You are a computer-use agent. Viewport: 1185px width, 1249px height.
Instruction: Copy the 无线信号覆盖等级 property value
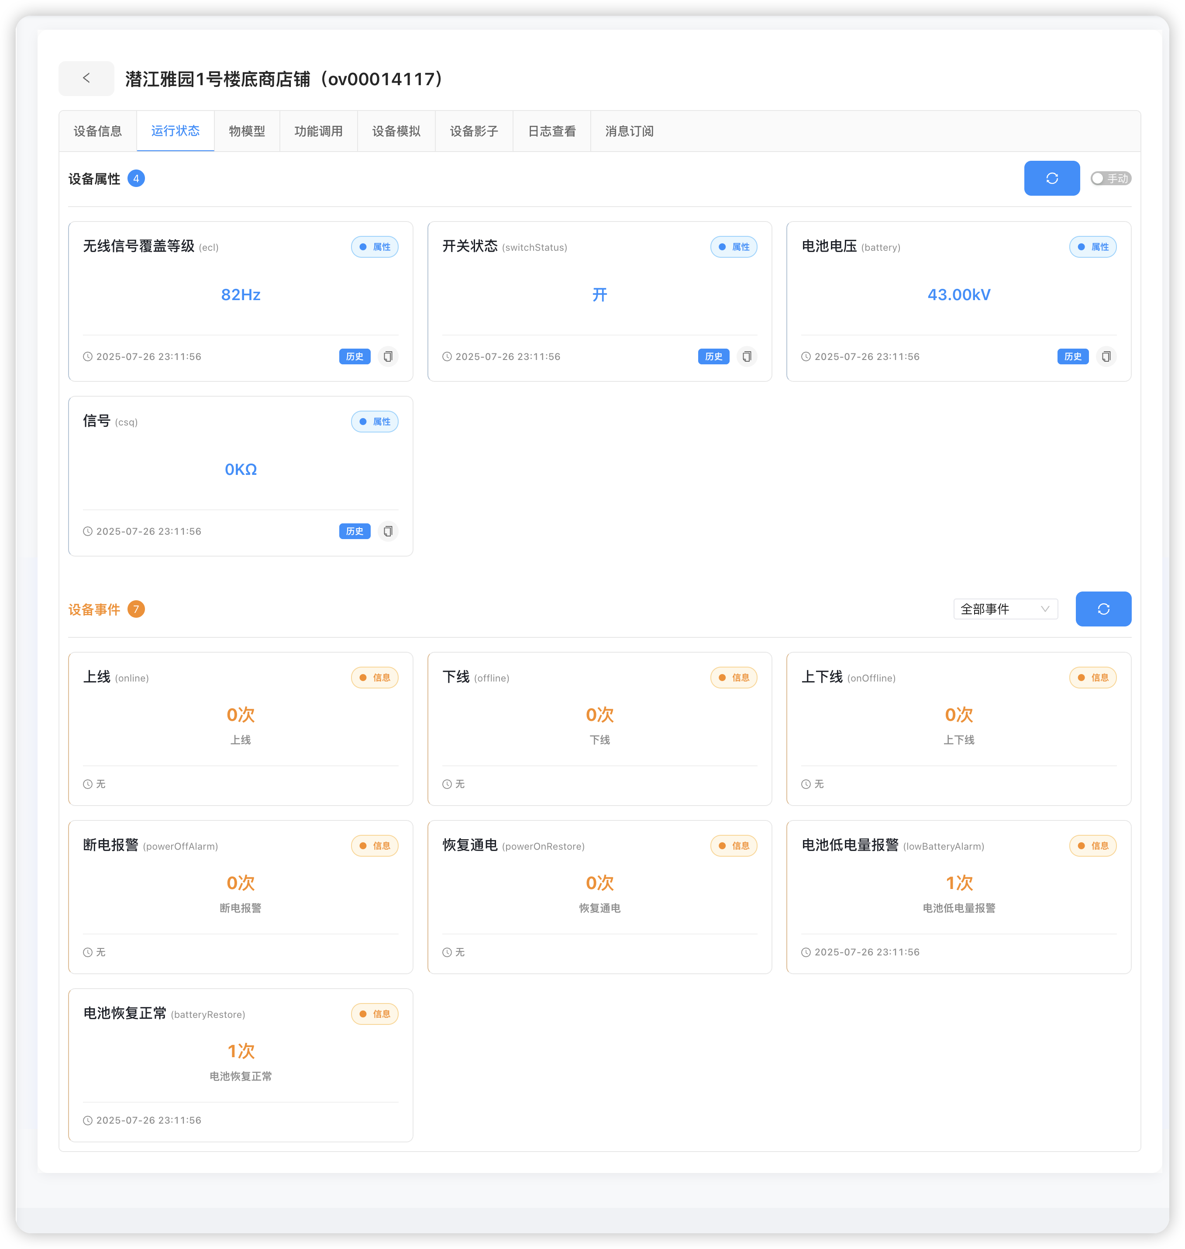[388, 356]
